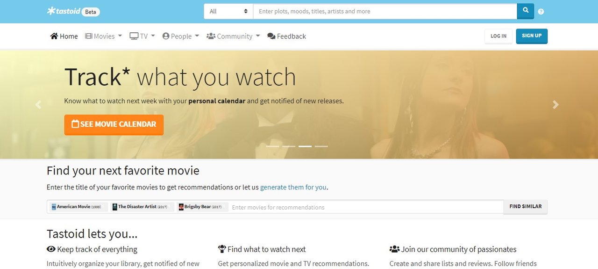
Task: Jump to the fourth carousel slide indicator
Action: [321, 146]
